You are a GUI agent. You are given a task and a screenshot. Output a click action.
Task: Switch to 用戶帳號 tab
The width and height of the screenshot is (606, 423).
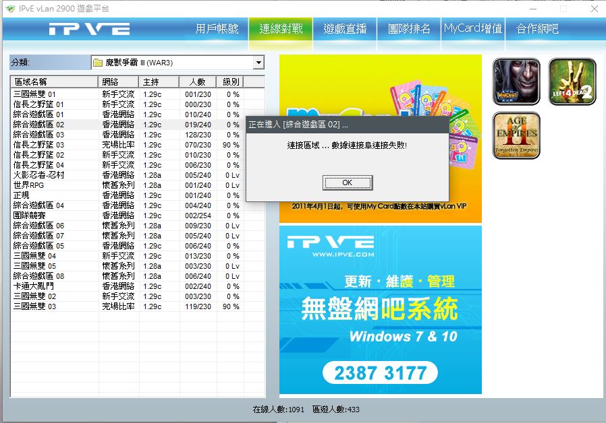point(217,29)
